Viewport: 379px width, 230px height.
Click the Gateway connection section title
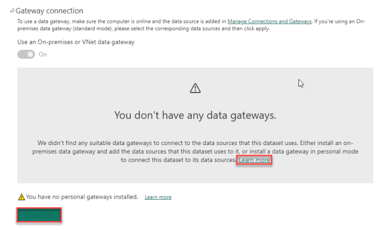[x=50, y=11]
